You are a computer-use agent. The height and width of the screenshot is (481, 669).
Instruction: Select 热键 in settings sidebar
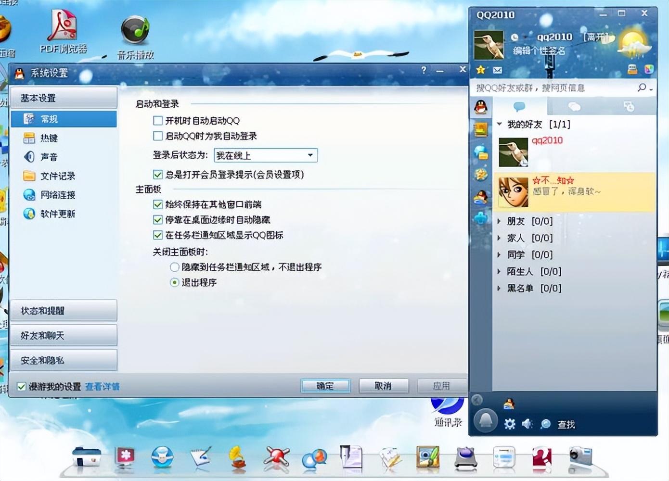pyautogui.click(x=49, y=139)
